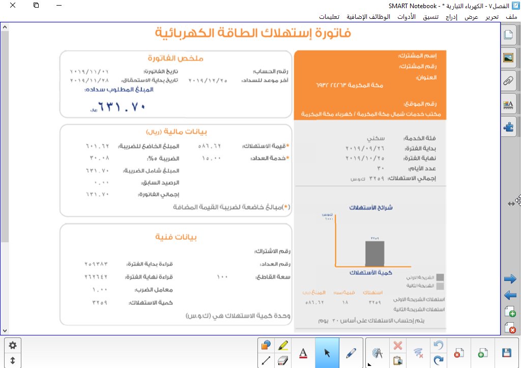The height and width of the screenshot is (368, 521).
Task: Open the الوظائف الإضافية menu
Action: click(x=368, y=17)
